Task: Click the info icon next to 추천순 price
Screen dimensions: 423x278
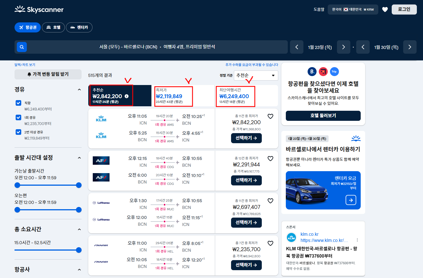Action: [x=127, y=96]
